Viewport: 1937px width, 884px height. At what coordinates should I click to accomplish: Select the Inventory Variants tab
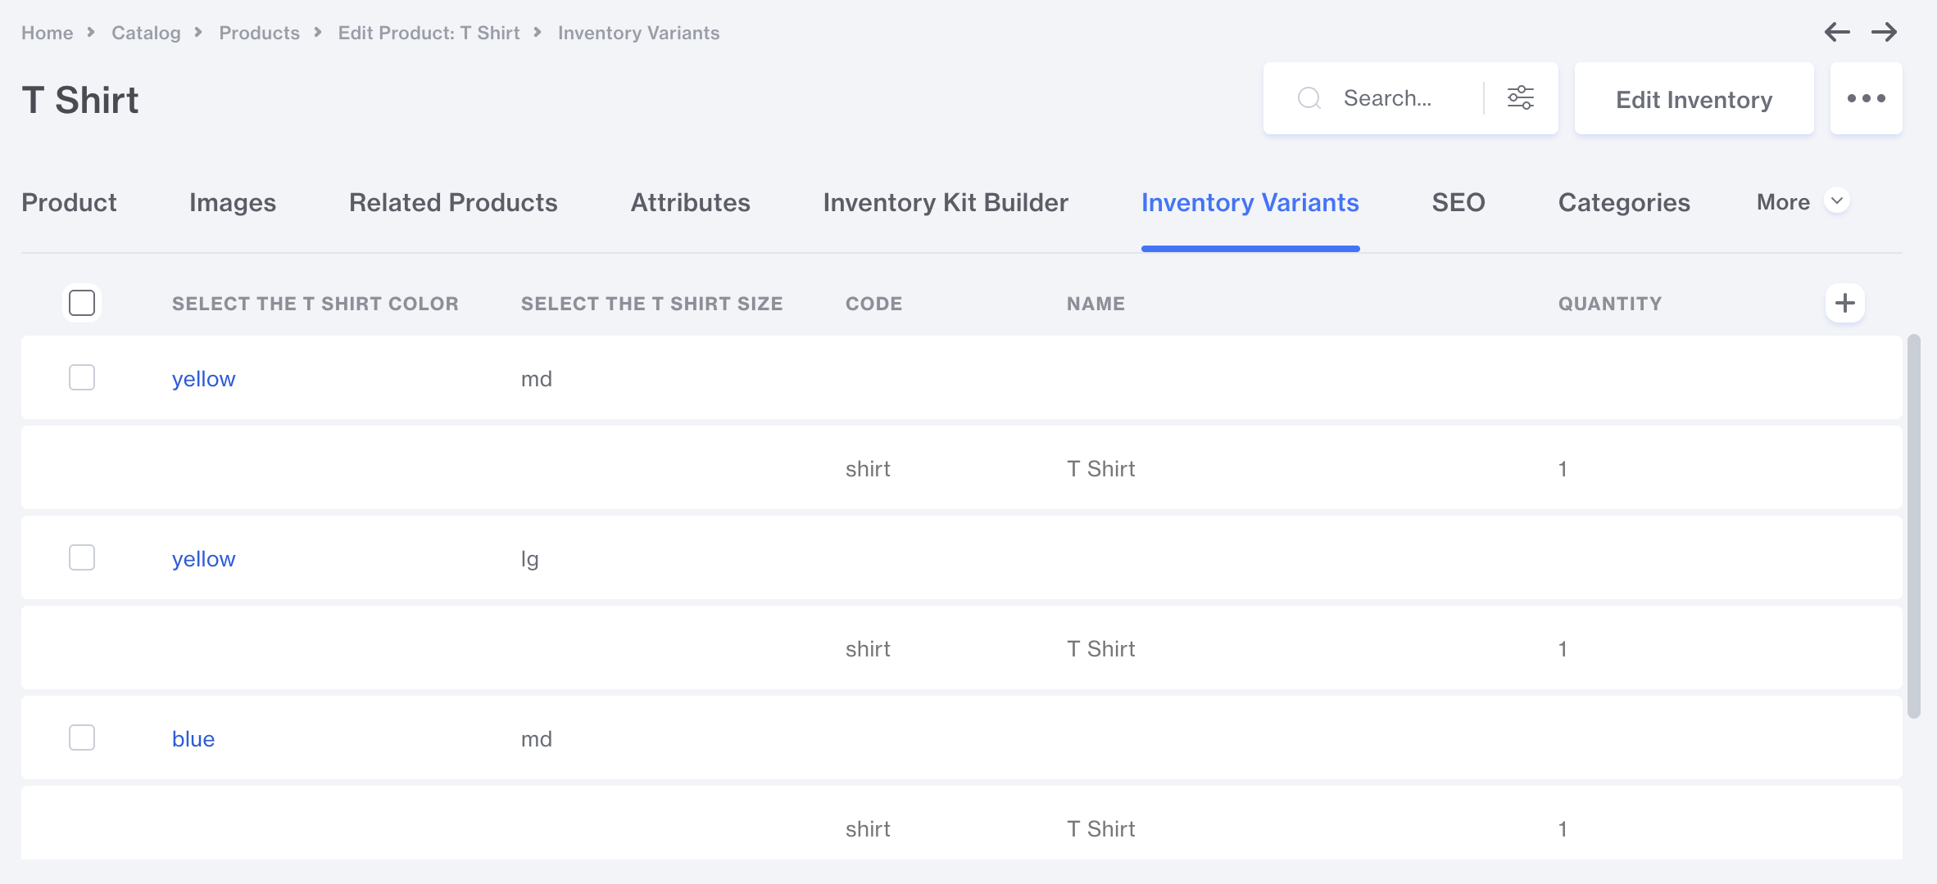[1250, 202]
